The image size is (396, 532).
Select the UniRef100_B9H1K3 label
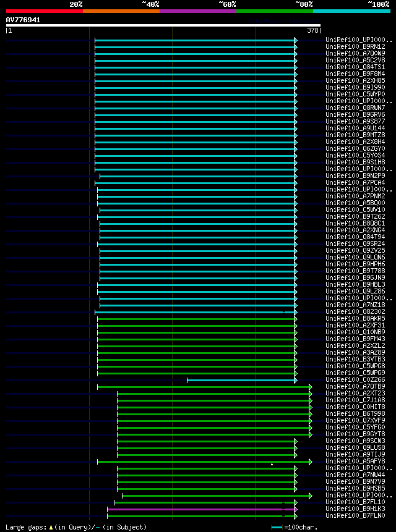tap(355, 509)
